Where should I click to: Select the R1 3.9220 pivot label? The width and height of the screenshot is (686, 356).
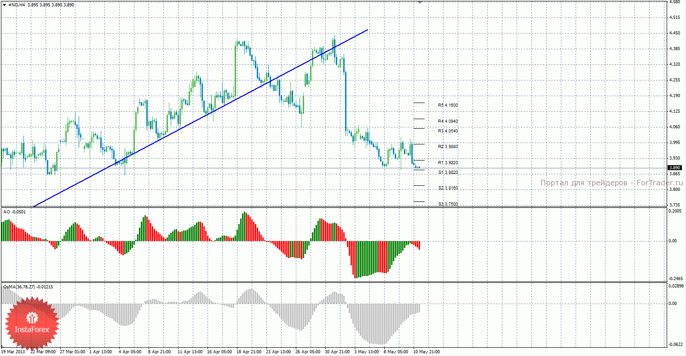[448, 163]
